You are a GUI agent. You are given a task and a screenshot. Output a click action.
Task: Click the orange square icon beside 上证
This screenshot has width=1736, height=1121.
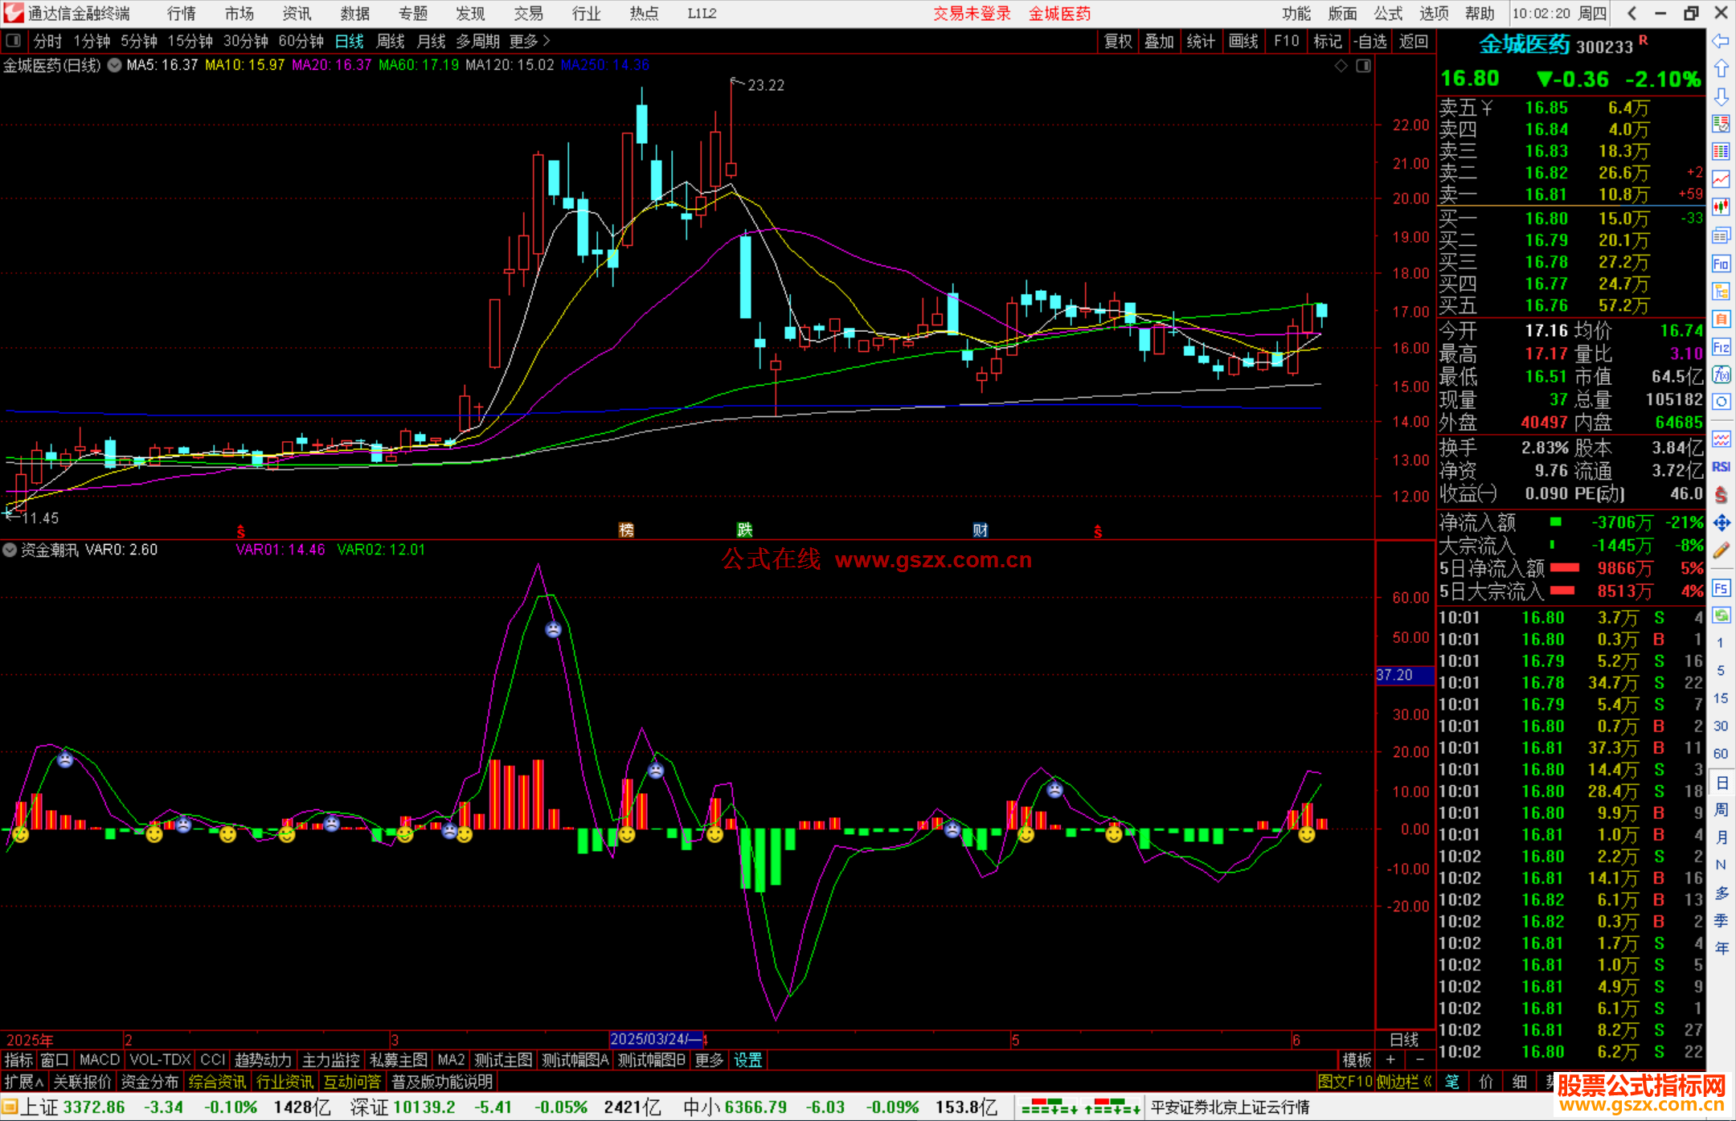(x=10, y=1107)
